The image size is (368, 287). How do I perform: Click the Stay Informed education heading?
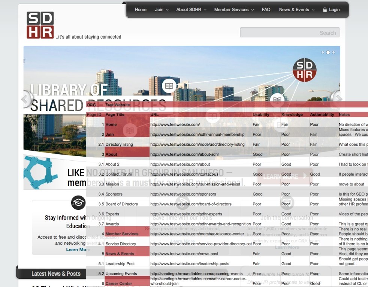coord(78,222)
